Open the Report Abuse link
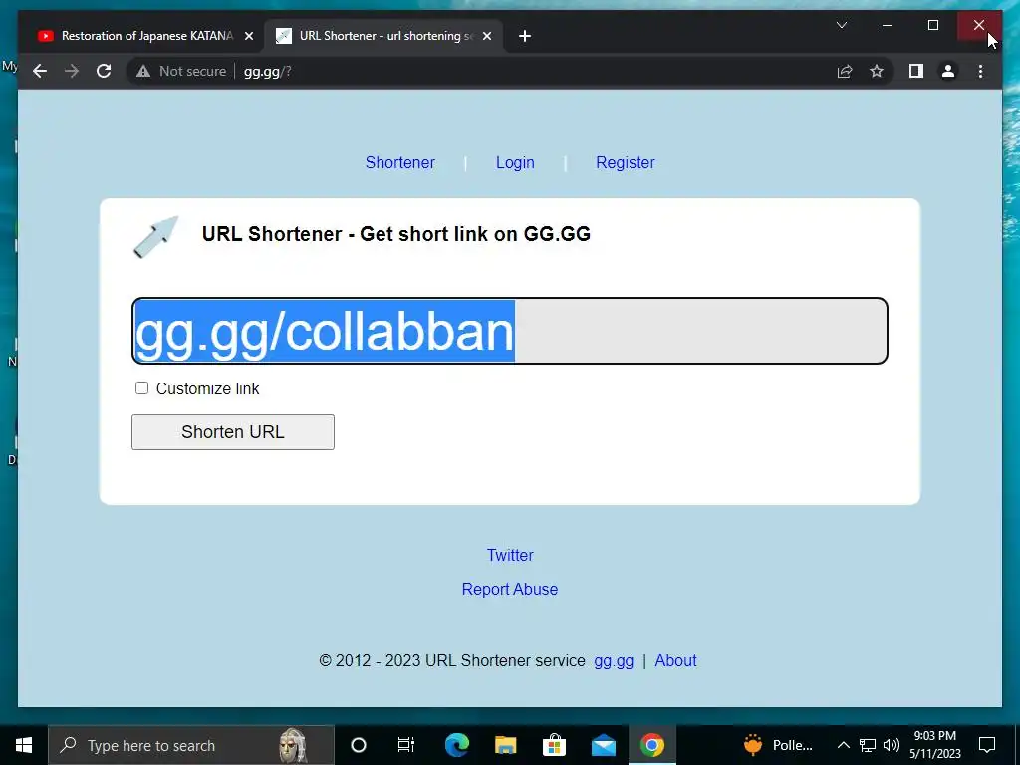This screenshot has width=1020, height=765. pyautogui.click(x=510, y=589)
